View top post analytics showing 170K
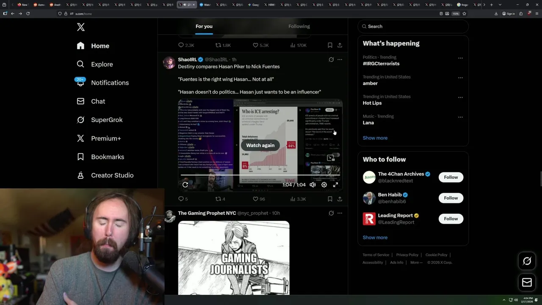542x305 pixels. [x=298, y=45]
